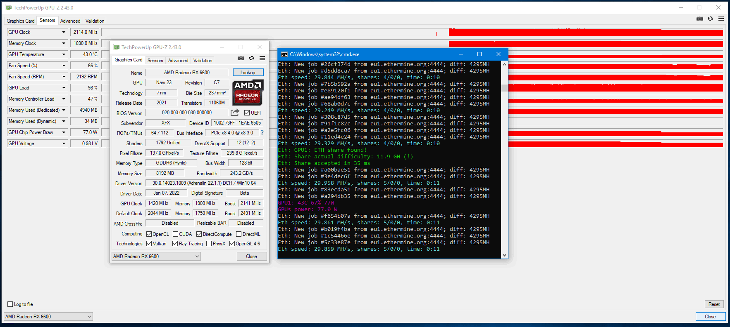Click the Reset button in Sensors window
This screenshot has width=730, height=327.
pos(714,304)
